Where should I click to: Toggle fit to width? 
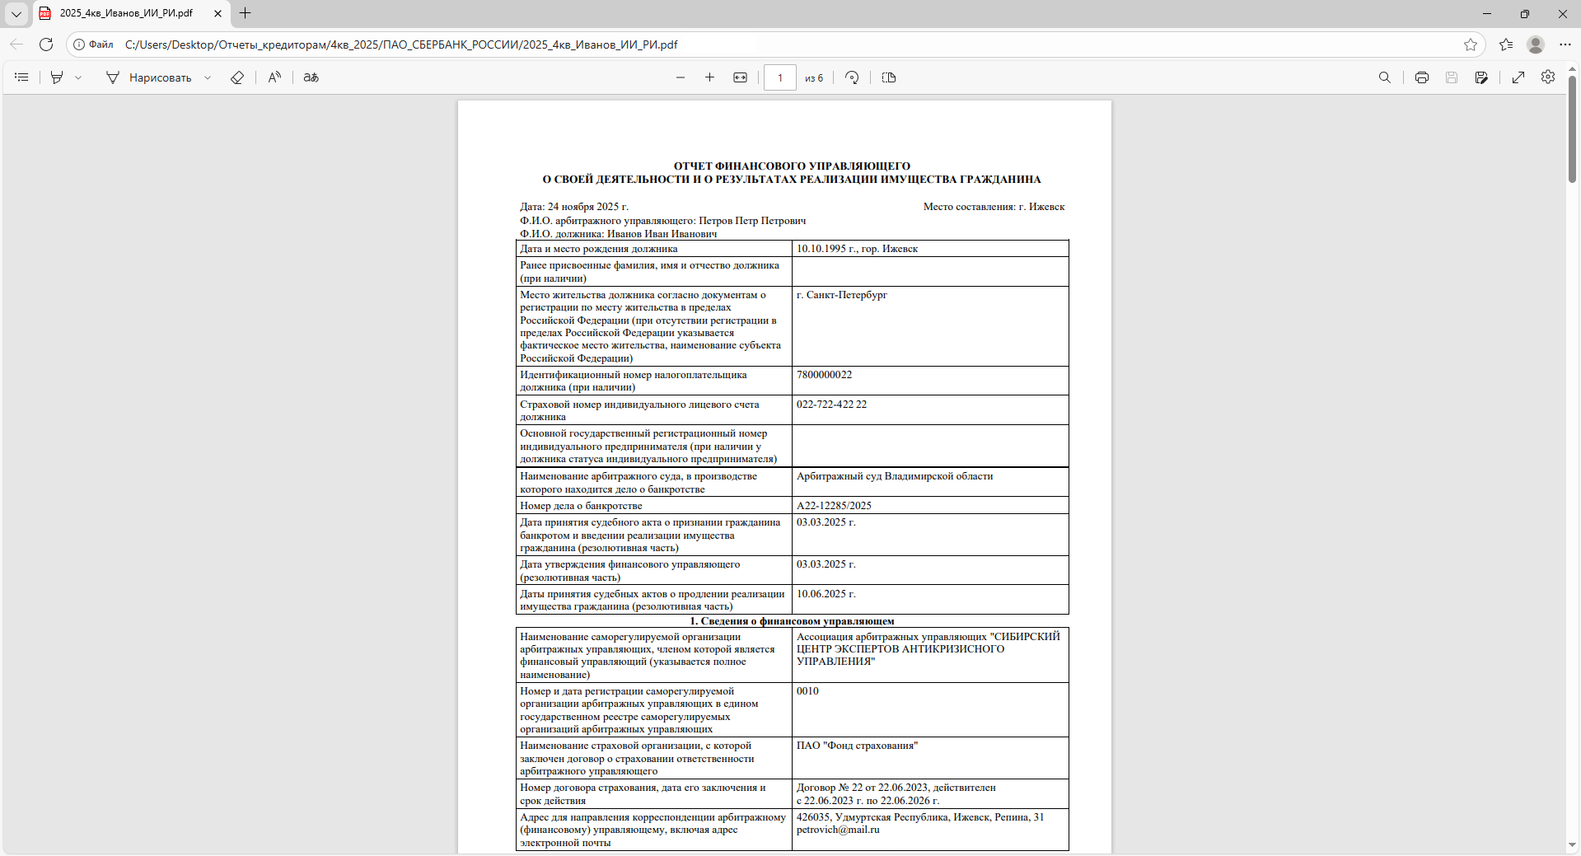click(740, 77)
